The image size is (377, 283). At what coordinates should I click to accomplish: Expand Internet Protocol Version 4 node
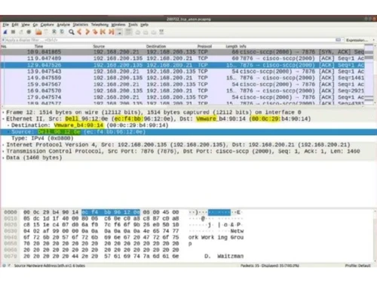pyautogui.click(x=4, y=145)
